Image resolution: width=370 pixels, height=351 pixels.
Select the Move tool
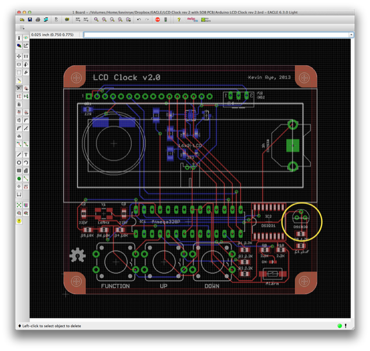(19, 57)
